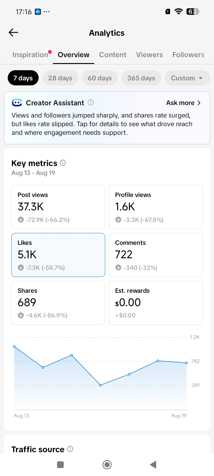The width and height of the screenshot is (214, 476).
Task: Go back using the arrow icon
Action: [13, 32]
